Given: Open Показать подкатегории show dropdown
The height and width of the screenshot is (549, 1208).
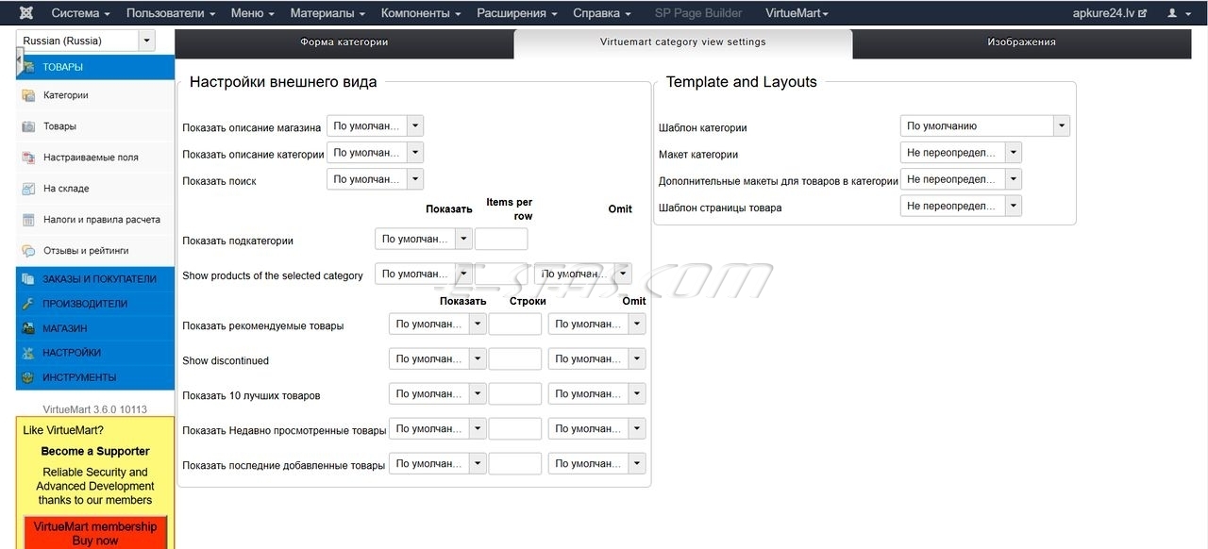Looking at the screenshot, I should tap(423, 239).
